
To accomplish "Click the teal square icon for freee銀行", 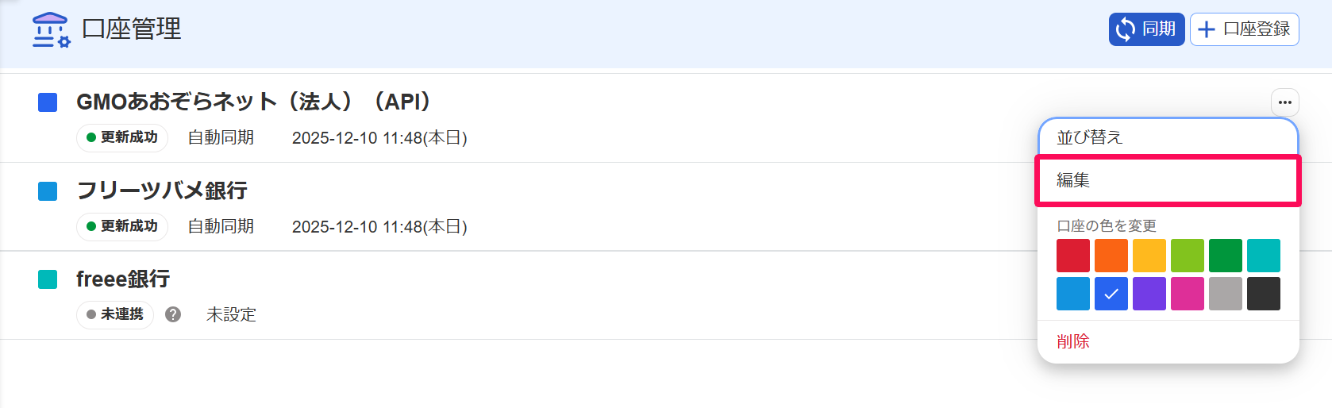I will 48,279.
